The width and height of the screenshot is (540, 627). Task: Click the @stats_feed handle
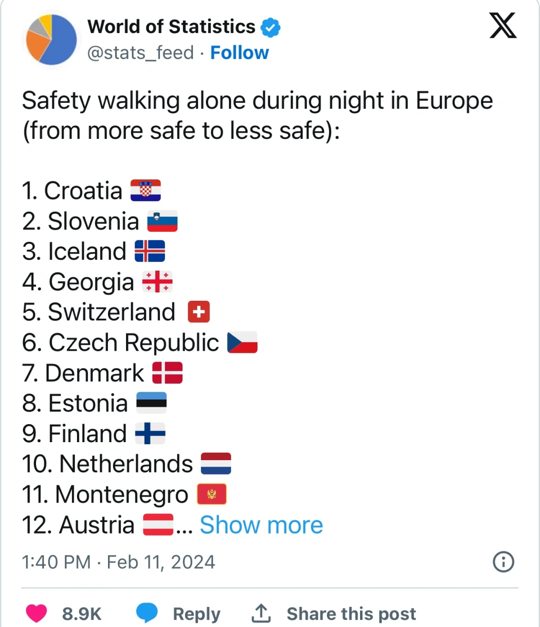(140, 52)
